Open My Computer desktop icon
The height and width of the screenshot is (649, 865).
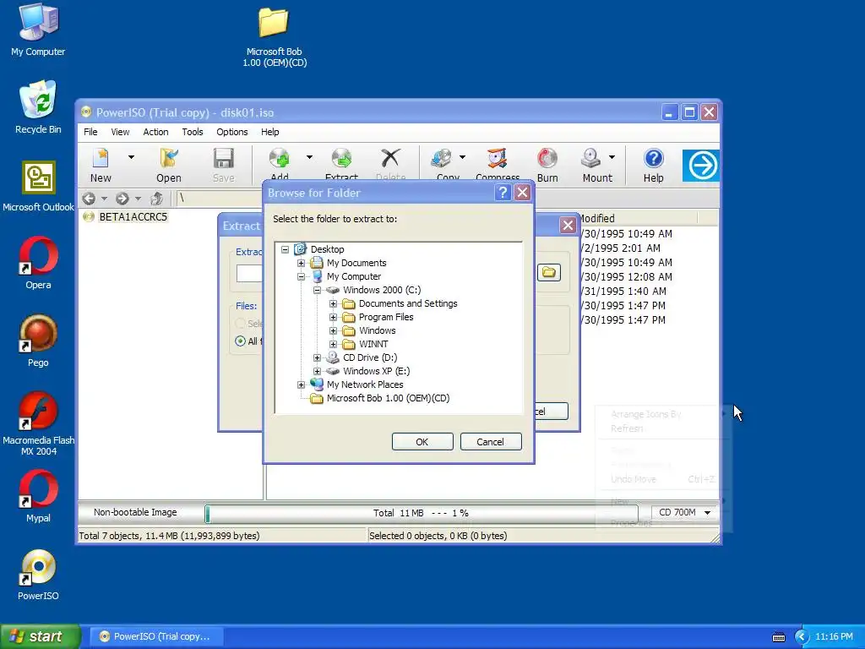(38, 30)
